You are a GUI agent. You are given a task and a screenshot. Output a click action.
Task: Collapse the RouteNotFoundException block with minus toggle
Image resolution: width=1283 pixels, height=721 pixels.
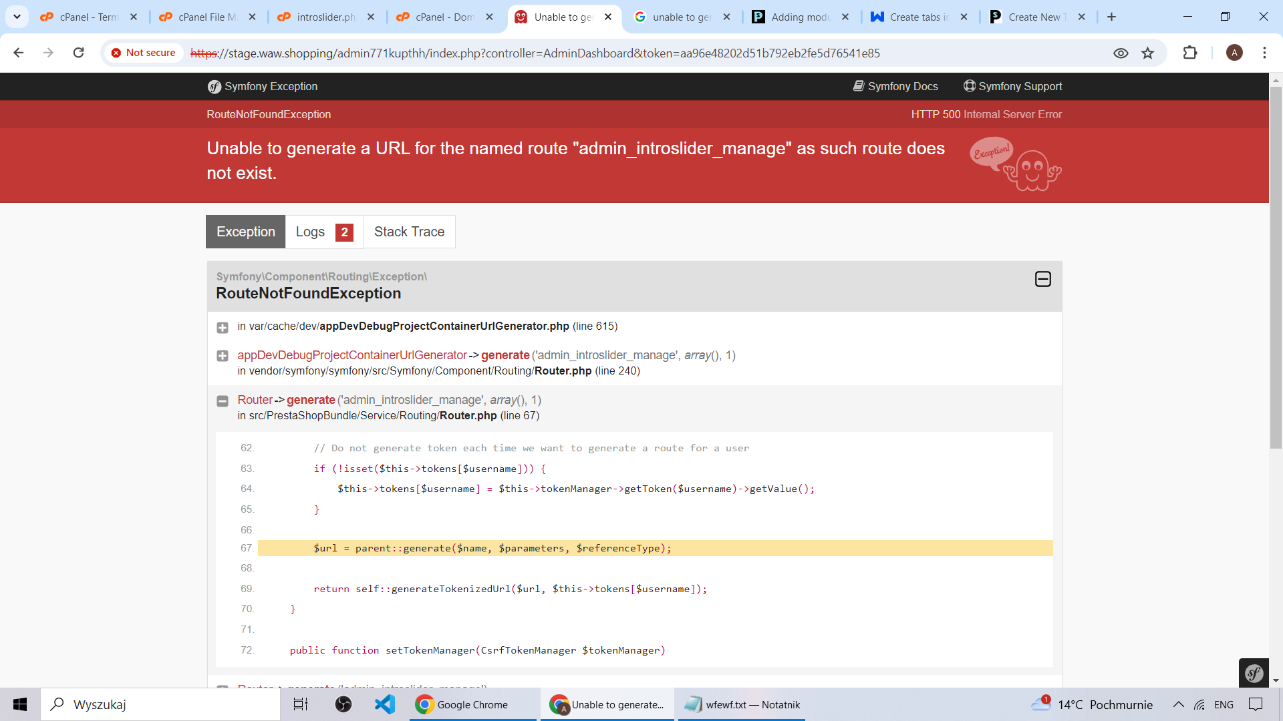[x=1042, y=279]
